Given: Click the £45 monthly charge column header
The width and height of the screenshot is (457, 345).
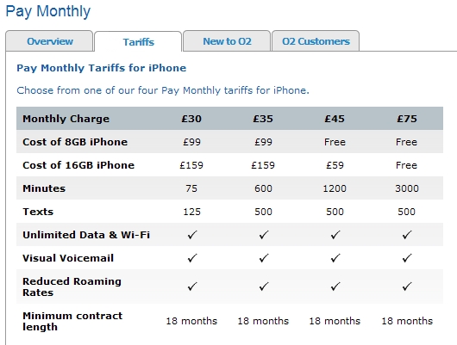Looking at the screenshot, I should [x=335, y=119].
